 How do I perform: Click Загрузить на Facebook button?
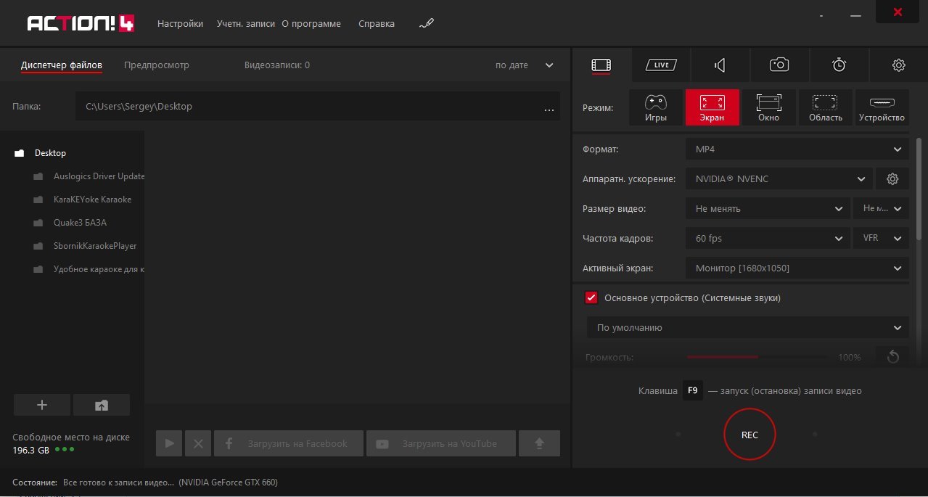289,443
